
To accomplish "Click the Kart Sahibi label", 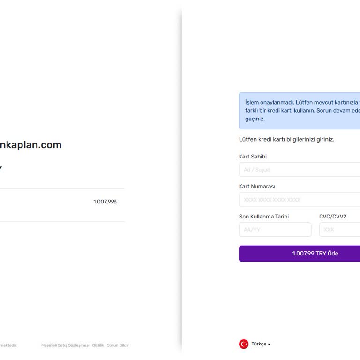I will point(253,157).
